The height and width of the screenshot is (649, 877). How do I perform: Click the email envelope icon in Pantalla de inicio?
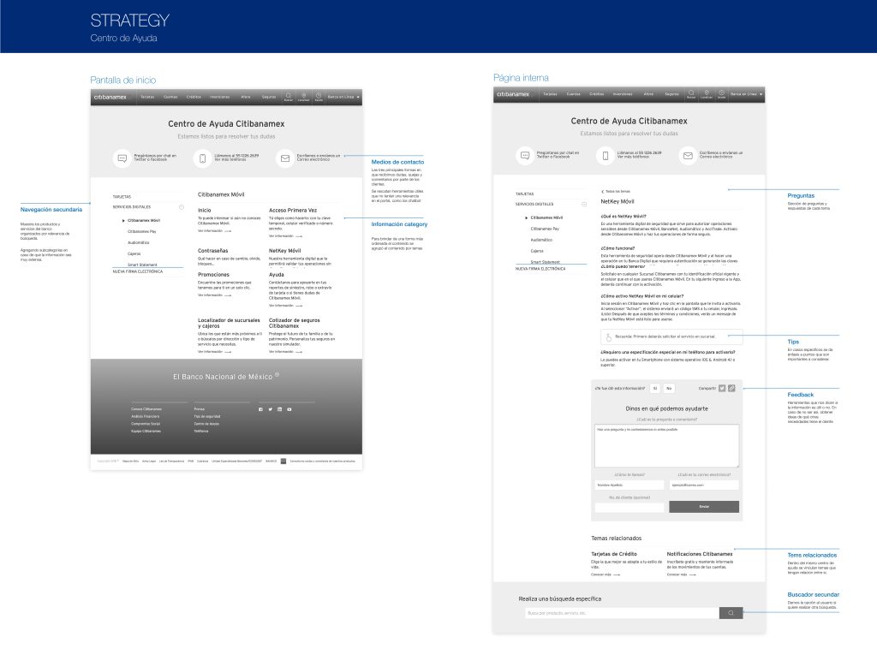tap(284, 158)
